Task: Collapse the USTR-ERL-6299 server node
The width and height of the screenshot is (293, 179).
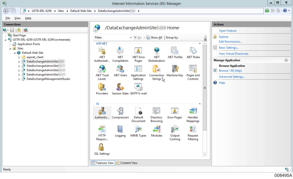Action: [x=6, y=40]
